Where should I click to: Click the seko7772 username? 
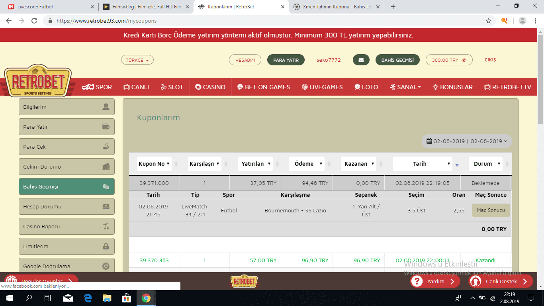329,60
